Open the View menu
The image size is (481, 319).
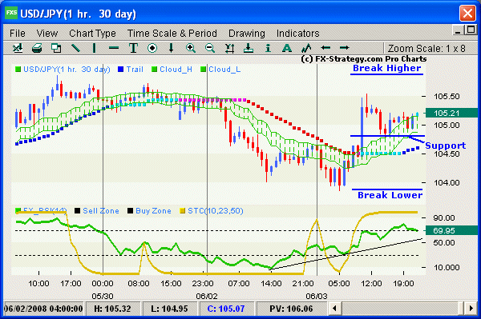pos(47,33)
